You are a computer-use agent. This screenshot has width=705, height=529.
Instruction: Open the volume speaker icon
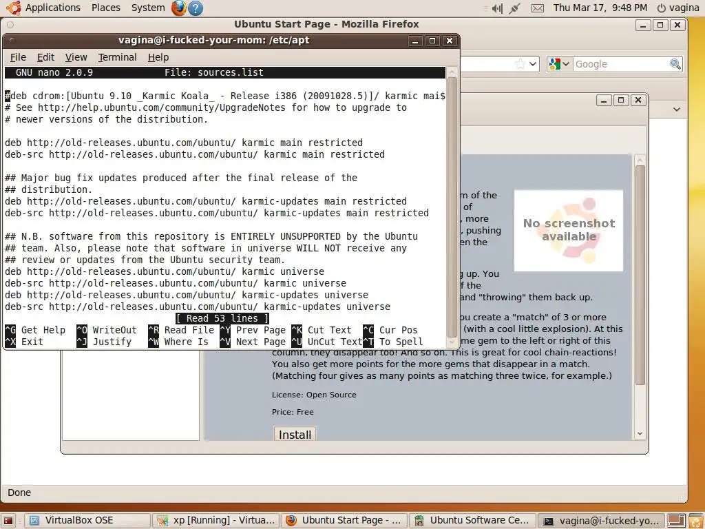[497, 8]
